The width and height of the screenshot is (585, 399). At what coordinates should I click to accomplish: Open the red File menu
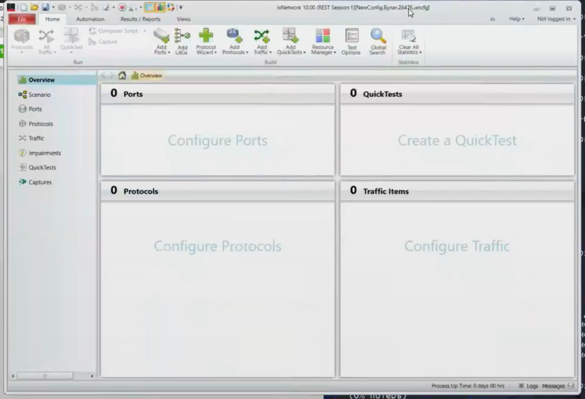(x=22, y=19)
